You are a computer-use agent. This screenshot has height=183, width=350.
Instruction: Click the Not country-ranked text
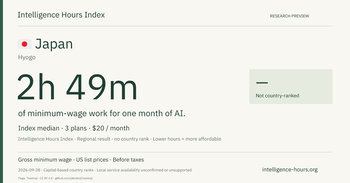coord(277,96)
